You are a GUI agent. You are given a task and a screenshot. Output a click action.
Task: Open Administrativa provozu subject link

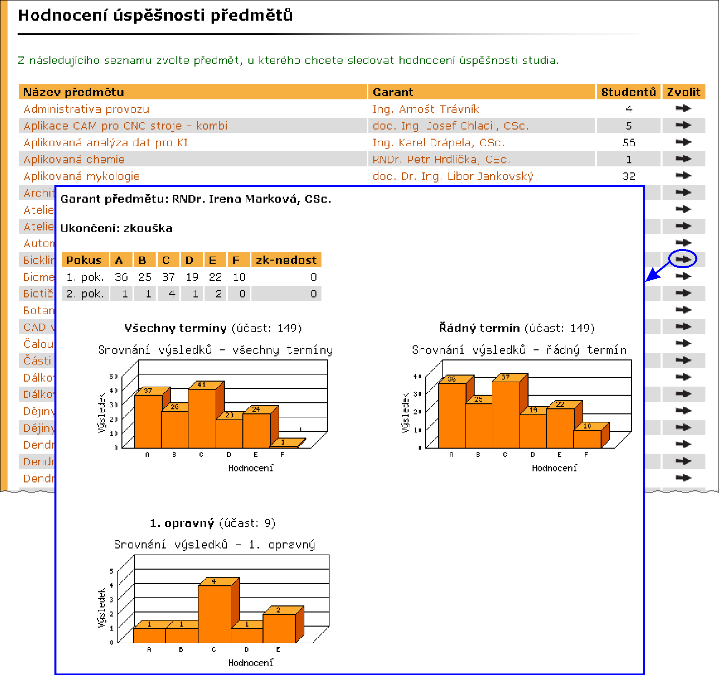pyautogui.click(x=86, y=109)
